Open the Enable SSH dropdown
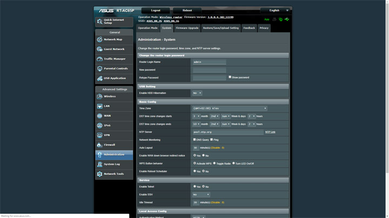The width and height of the screenshot is (389, 218). tap(201, 195)
